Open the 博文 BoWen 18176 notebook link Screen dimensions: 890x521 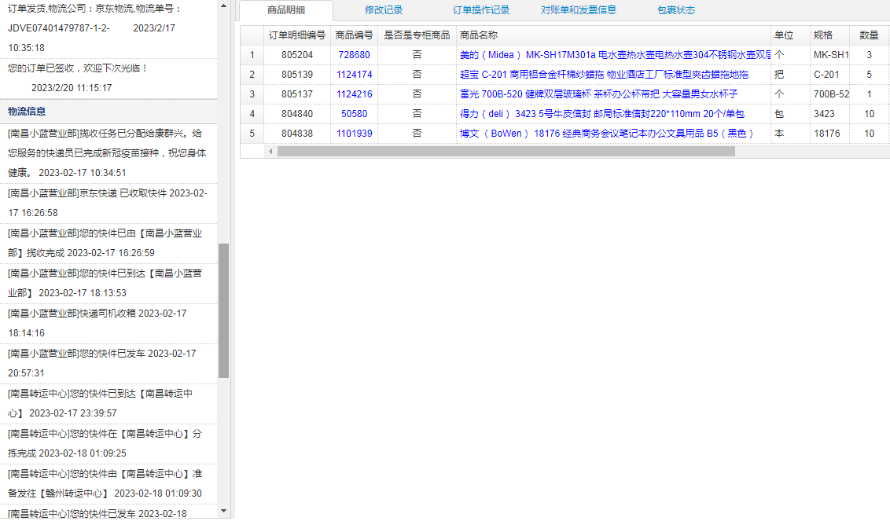coord(607,134)
